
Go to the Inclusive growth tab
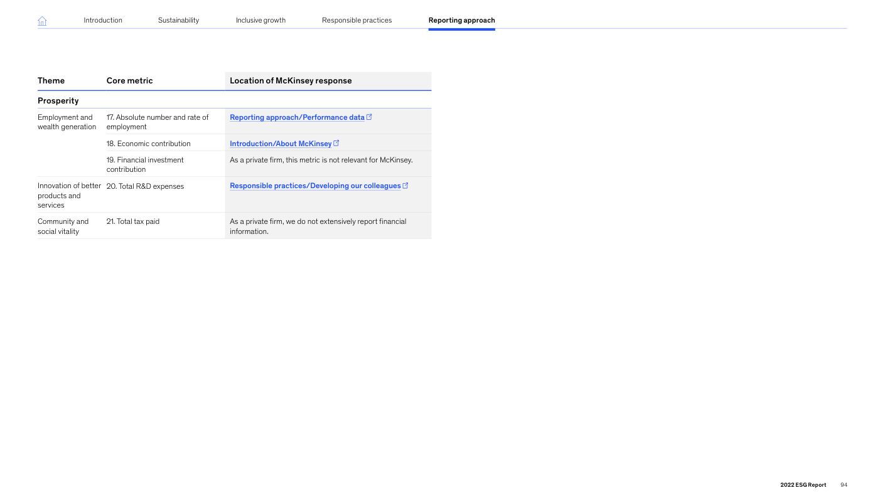click(260, 20)
